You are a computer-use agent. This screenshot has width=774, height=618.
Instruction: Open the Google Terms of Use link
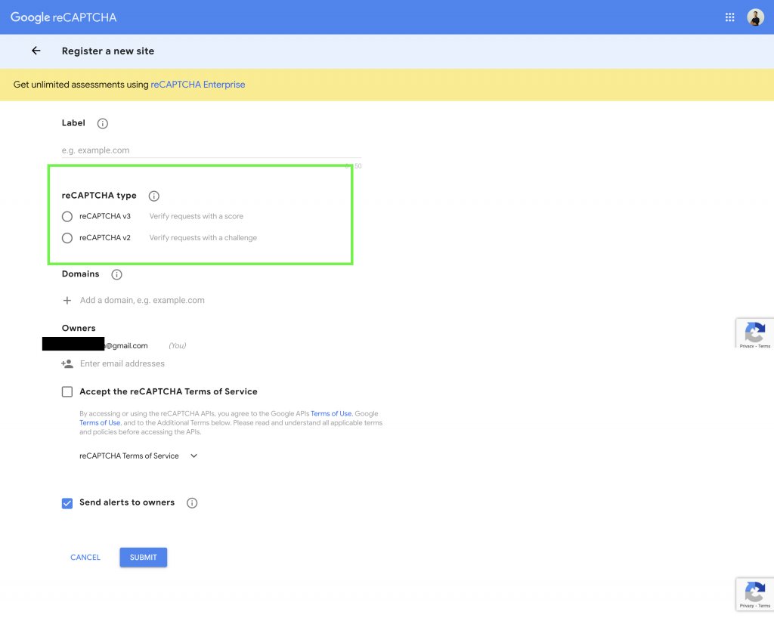coord(100,422)
